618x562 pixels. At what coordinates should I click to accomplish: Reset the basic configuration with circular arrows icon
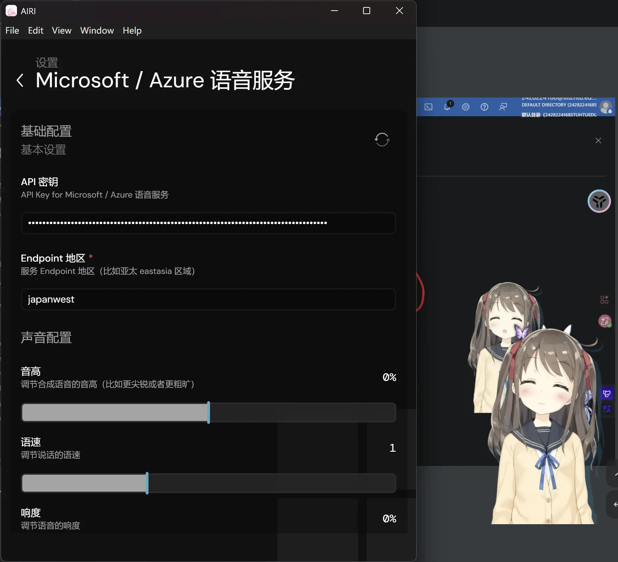click(x=382, y=140)
